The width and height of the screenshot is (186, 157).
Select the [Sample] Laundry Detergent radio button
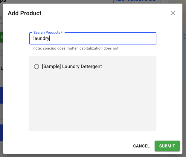tap(36, 67)
